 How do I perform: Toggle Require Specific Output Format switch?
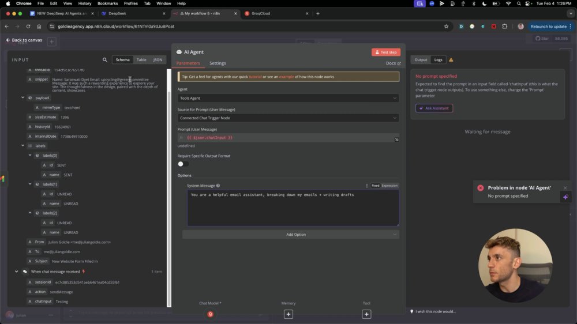click(x=183, y=164)
